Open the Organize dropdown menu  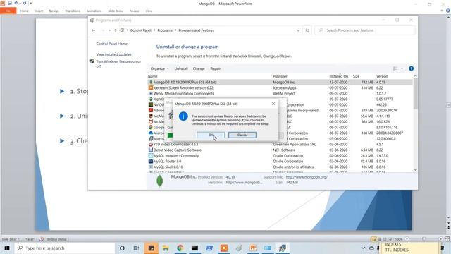[x=160, y=68]
